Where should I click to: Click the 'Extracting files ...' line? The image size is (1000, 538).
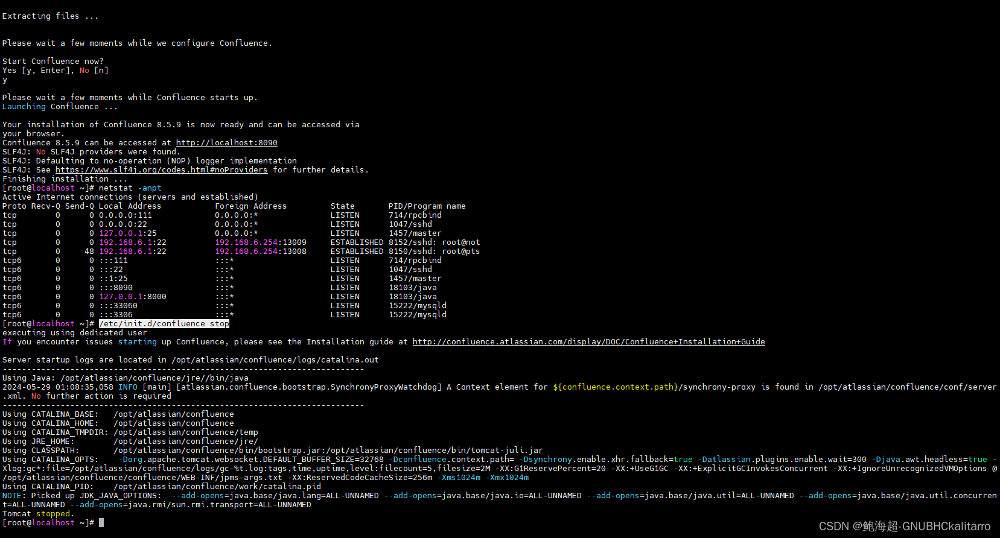49,16
